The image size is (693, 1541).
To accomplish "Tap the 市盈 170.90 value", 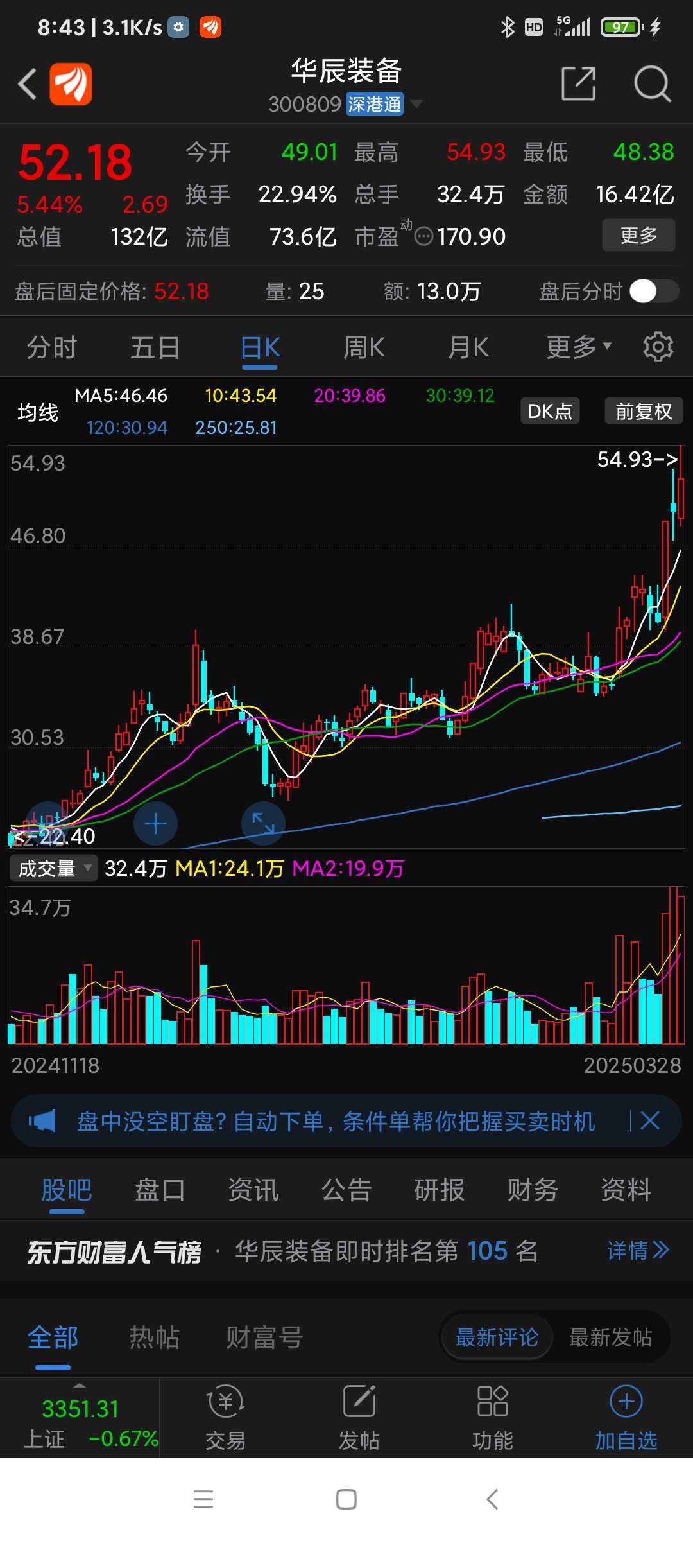I will (472, 236).
